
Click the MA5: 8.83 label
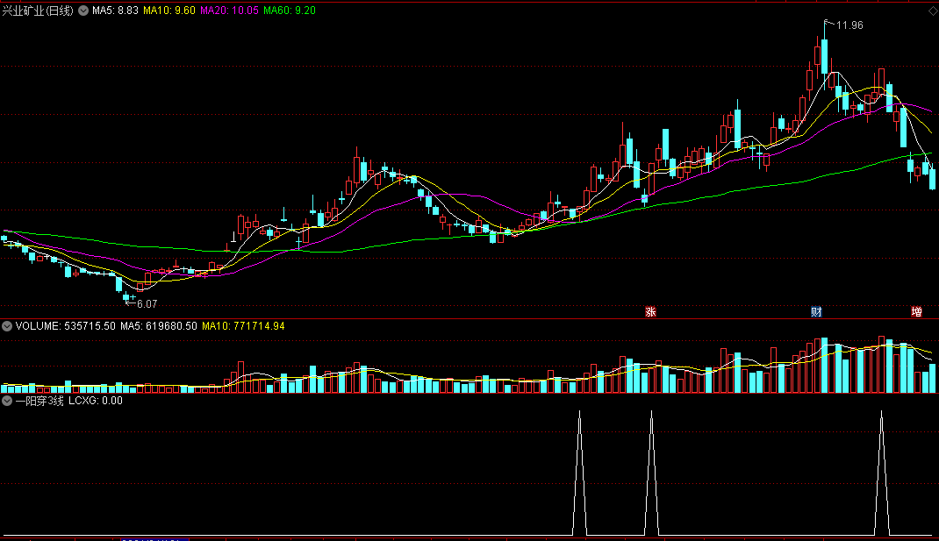coord(115,11)
